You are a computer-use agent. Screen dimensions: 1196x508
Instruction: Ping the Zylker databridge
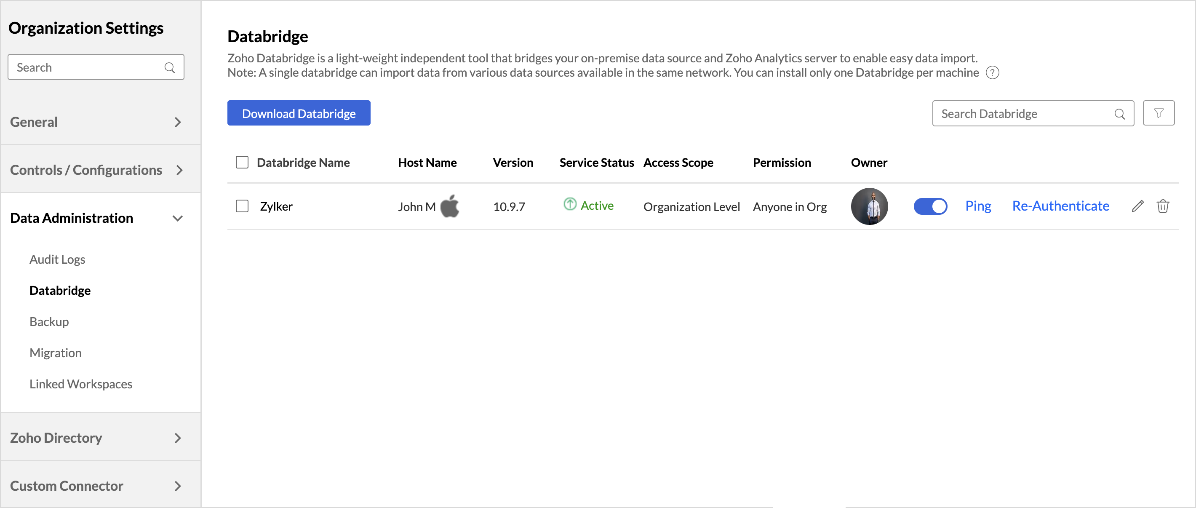pyautogui.click(x=978, y=206)
